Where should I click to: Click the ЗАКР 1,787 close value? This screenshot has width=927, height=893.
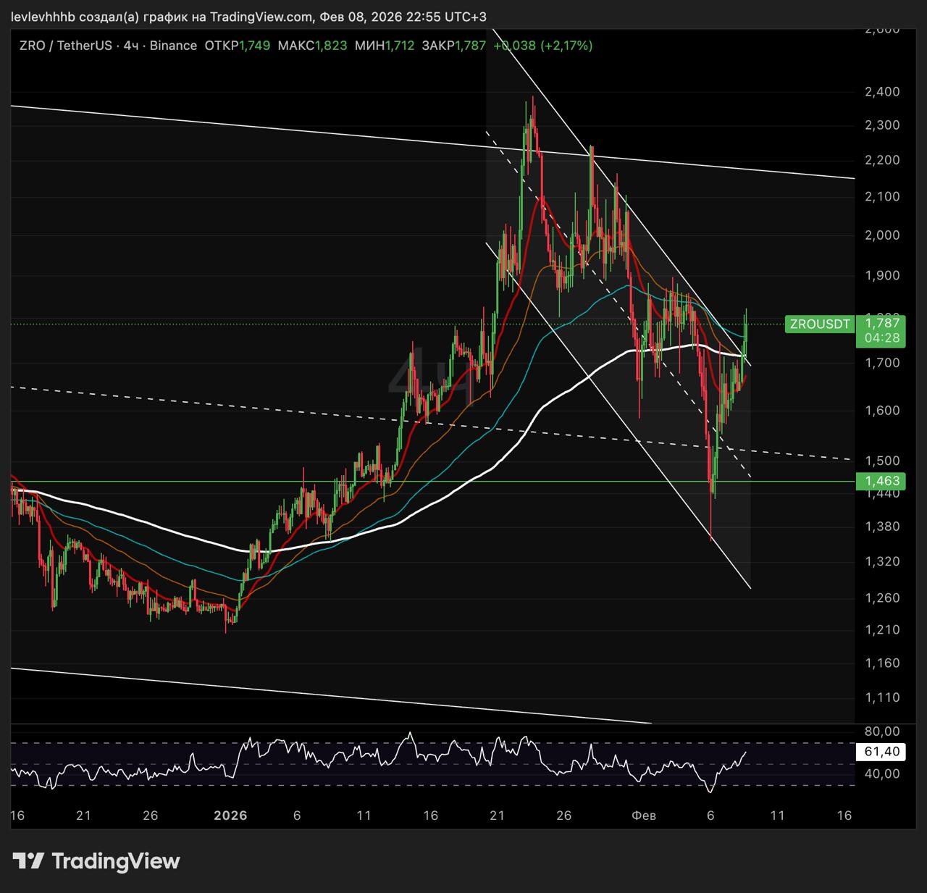pos(454,46)
